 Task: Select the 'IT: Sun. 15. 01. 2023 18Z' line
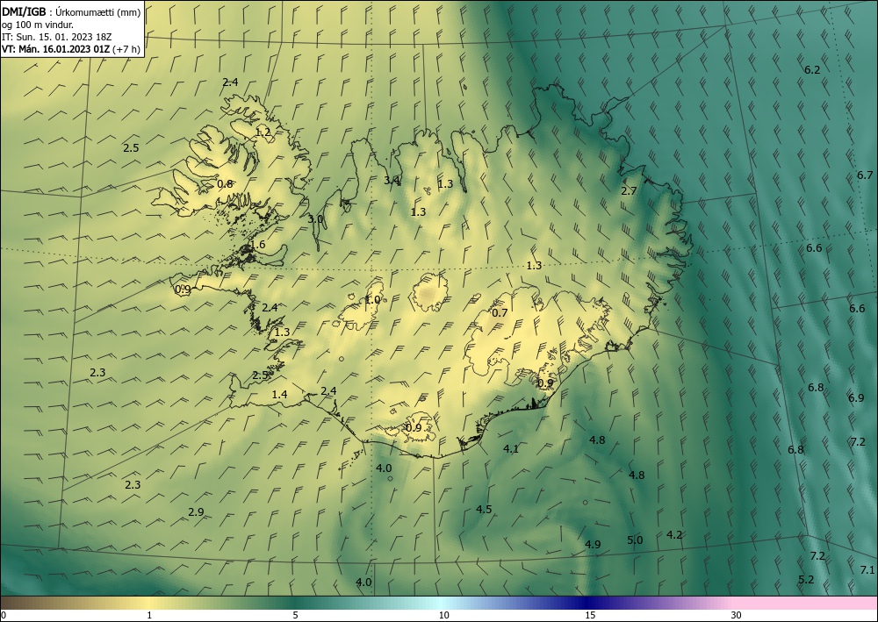[x=56, y=37]
